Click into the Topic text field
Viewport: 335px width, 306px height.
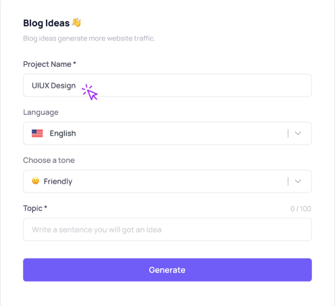point(167,229)
